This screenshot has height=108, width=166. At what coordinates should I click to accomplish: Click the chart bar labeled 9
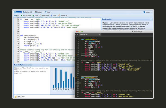click(x=61, y=79)
